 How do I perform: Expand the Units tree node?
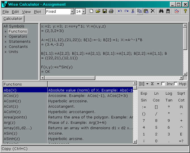pos(5,52)
